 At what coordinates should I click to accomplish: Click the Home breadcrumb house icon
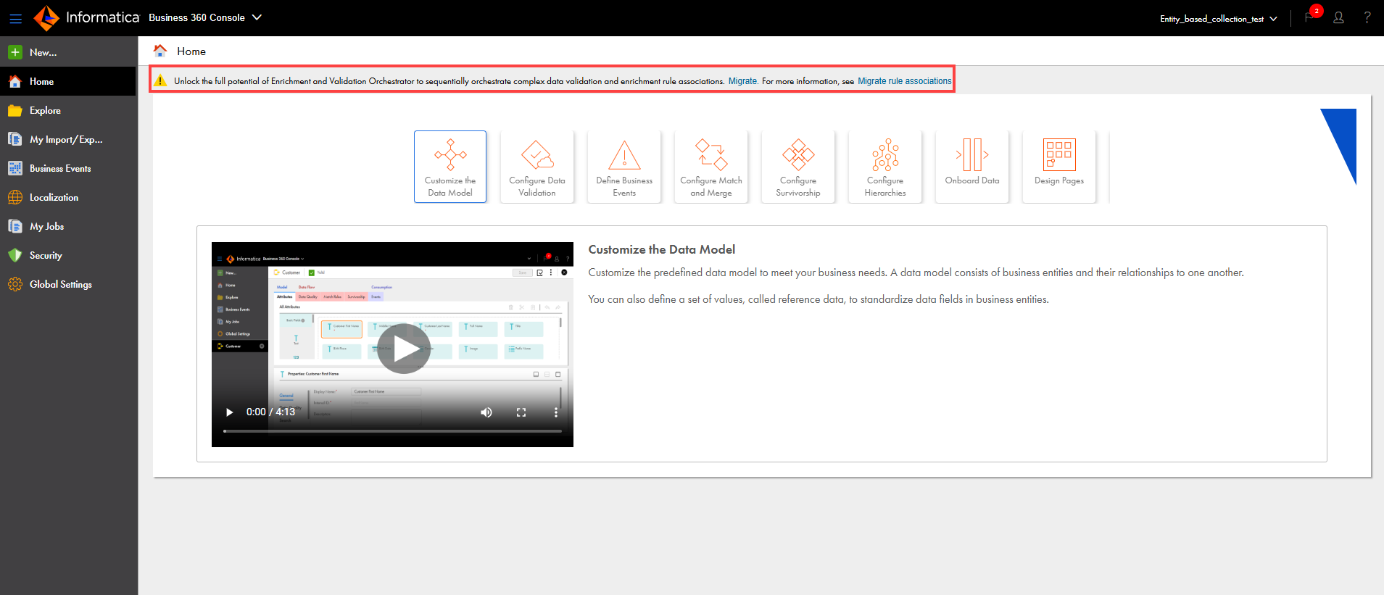click(160, 51)
